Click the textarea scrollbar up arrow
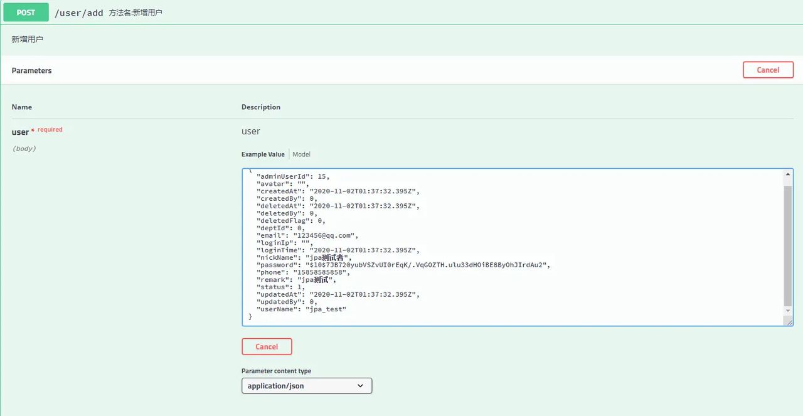The height and width of the screenshot is (416, 803). [x=788, y=174]
